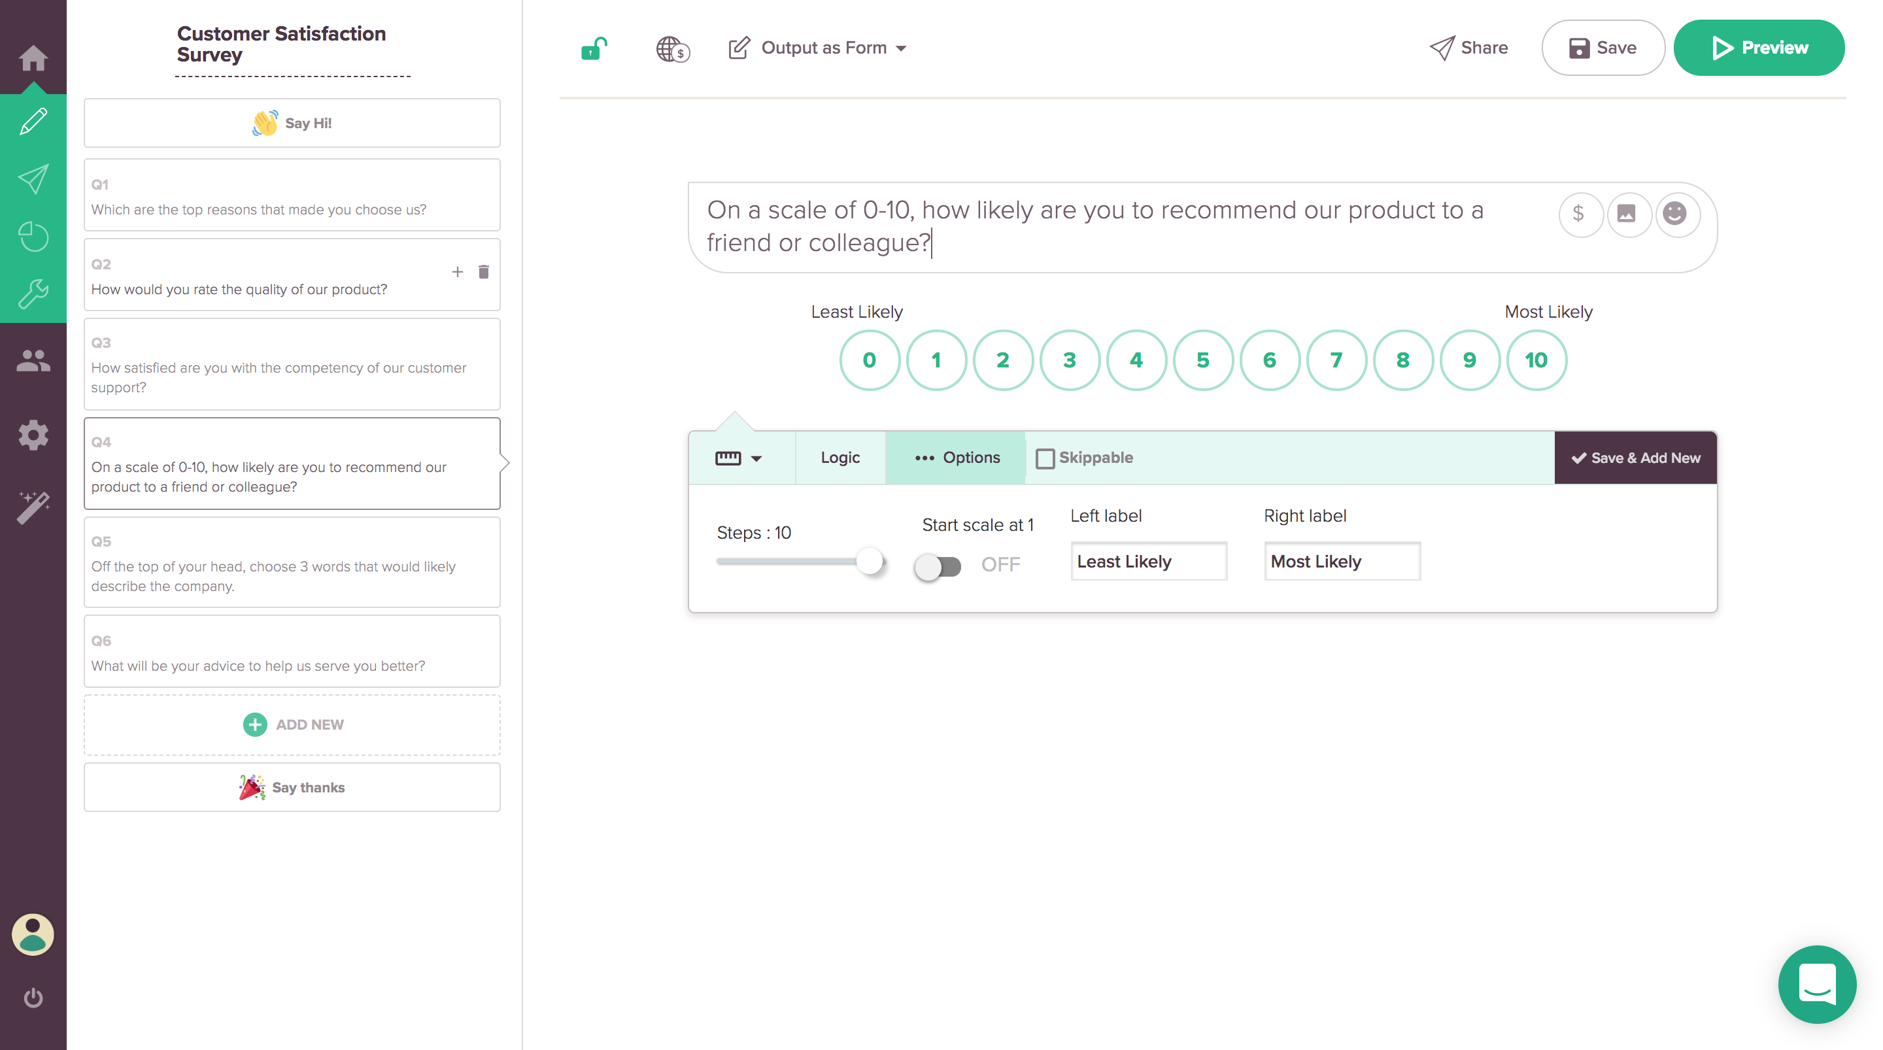Click the Save & Add New button
Image resolution: width=1883 pixels, height=1050 pixels.
(x=1635, y=458)
